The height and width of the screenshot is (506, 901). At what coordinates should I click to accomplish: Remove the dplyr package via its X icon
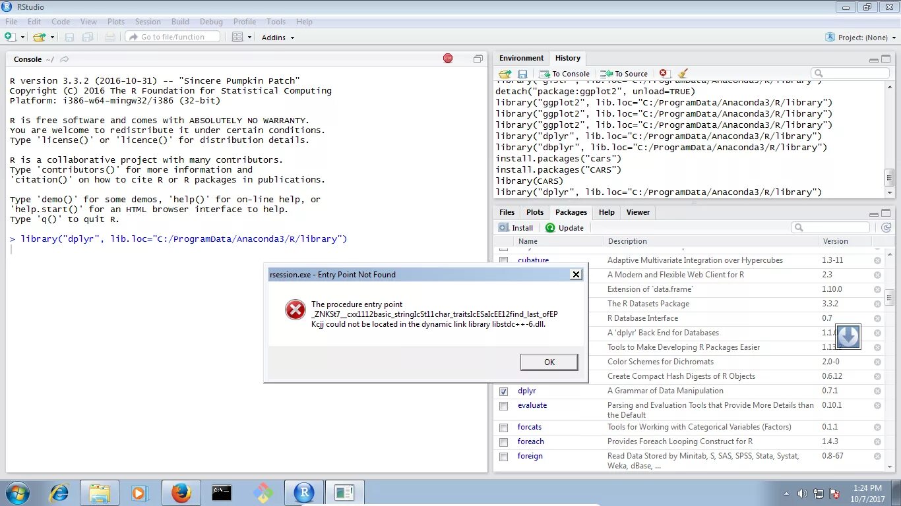pos(877,391)
